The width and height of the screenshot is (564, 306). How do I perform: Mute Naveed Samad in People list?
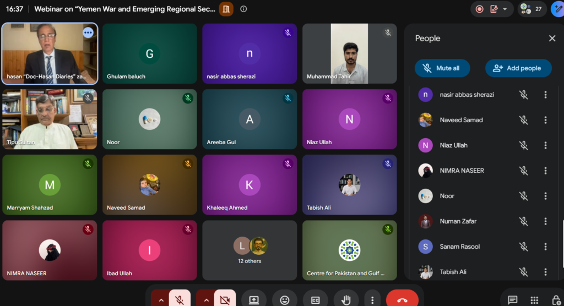pyautogui.click(x=523, y=120)
